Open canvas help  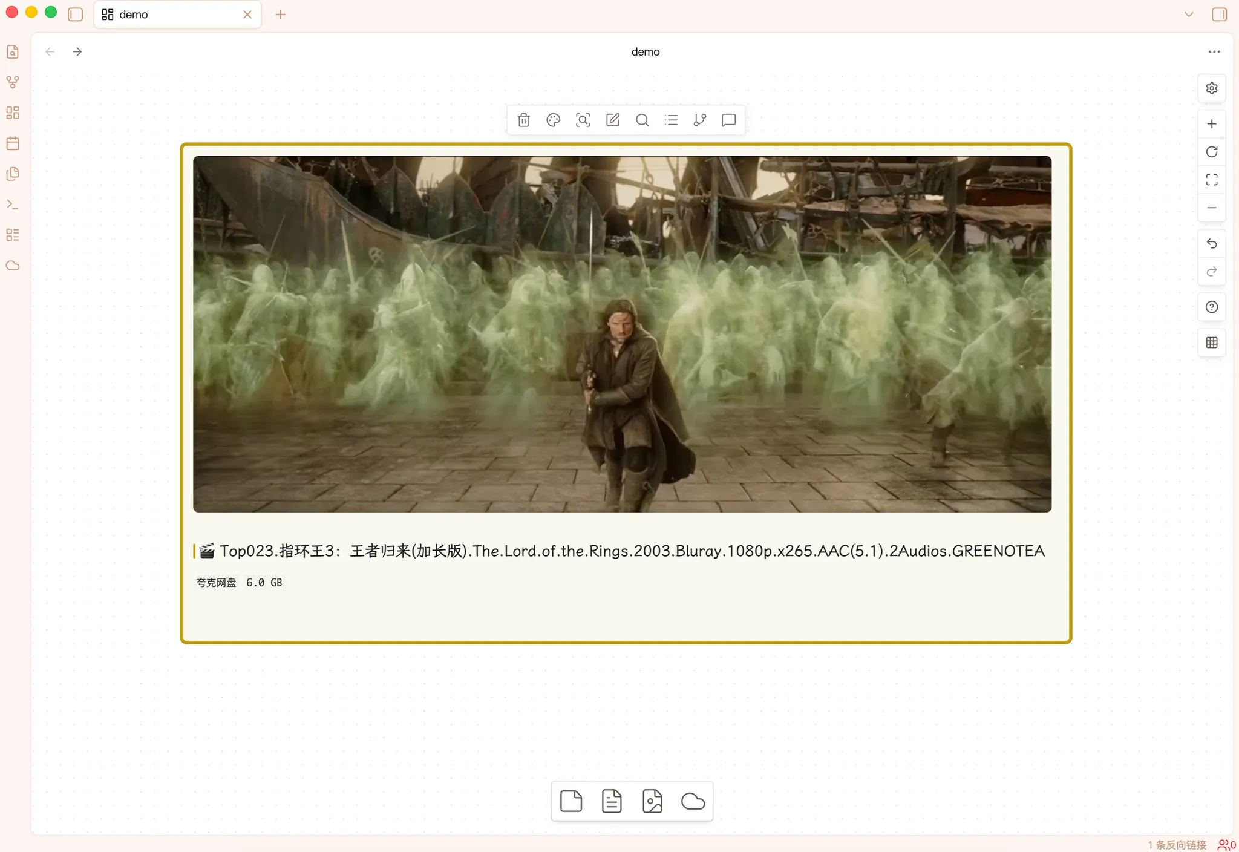[1212, 307]
